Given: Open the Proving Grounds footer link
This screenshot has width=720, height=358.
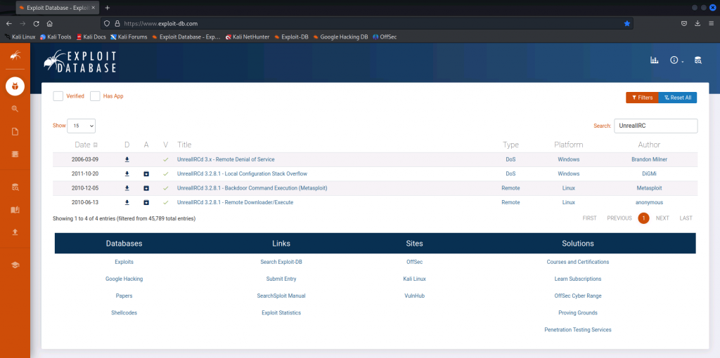Looking at the screenshot, I should click(578, 312).
